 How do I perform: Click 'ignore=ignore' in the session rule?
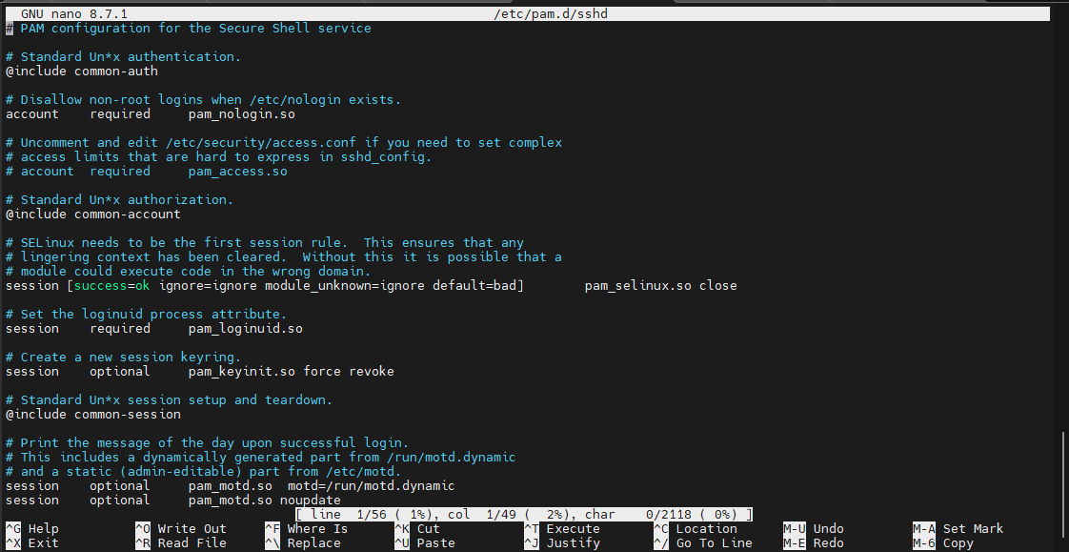pos(208,285)
